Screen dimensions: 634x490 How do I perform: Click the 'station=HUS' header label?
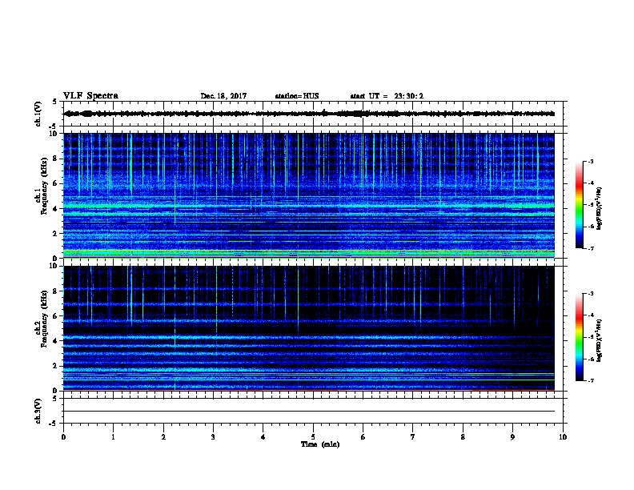(x=297, y=96)
